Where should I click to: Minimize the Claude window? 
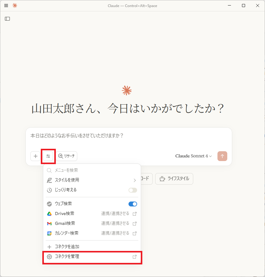pyautogui.click(x=229, y=6)
